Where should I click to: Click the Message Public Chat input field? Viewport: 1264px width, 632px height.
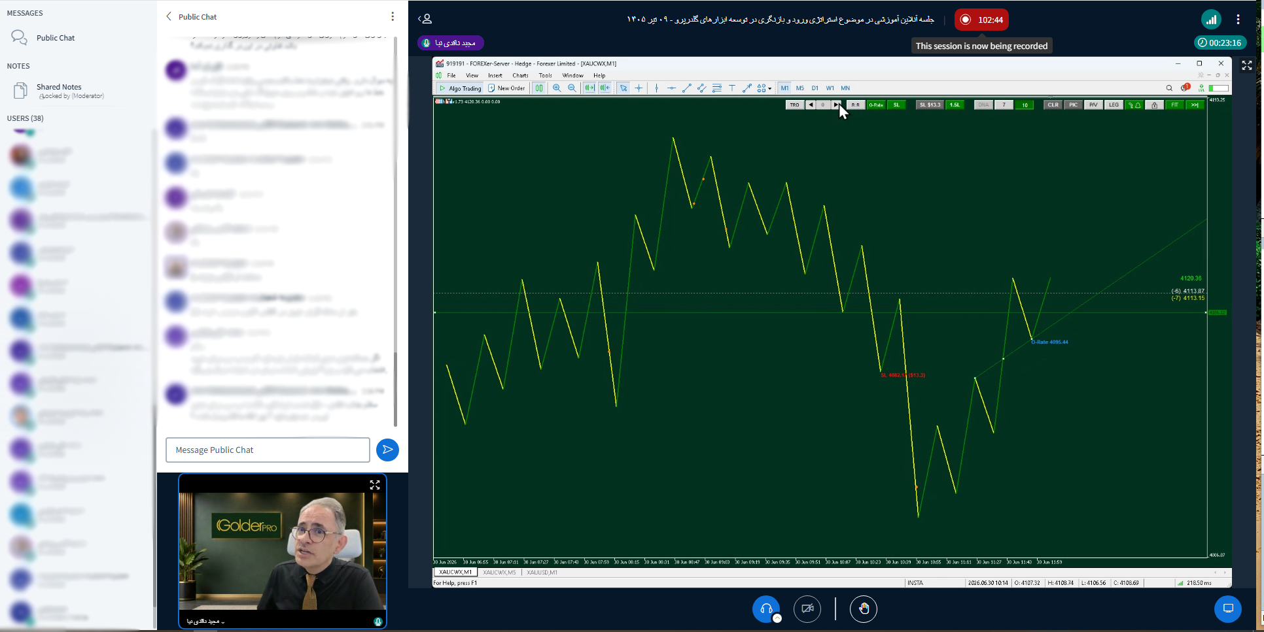[268, 450]
